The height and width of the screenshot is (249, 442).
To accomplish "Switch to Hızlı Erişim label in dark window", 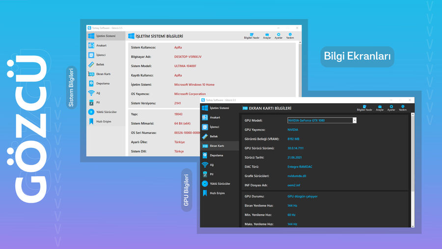I will coord(218,193).
